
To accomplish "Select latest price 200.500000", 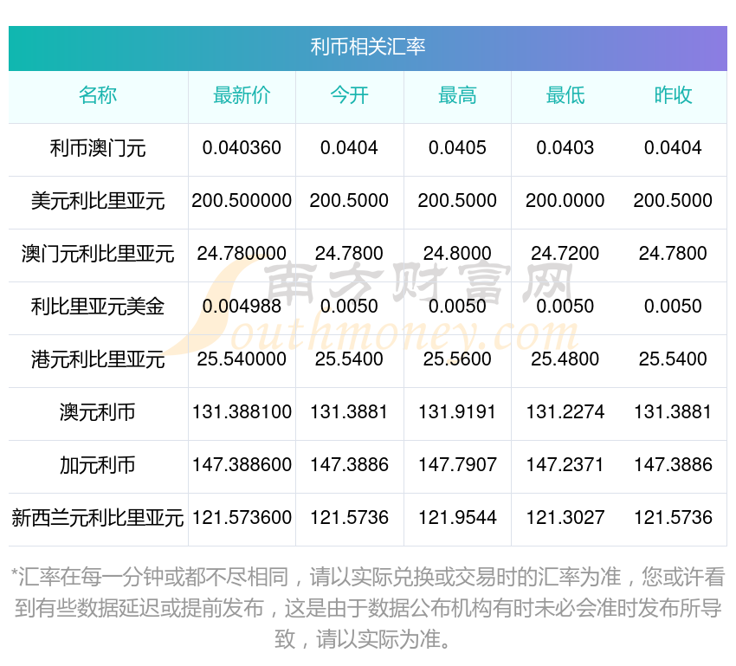I will coord(242,200).
